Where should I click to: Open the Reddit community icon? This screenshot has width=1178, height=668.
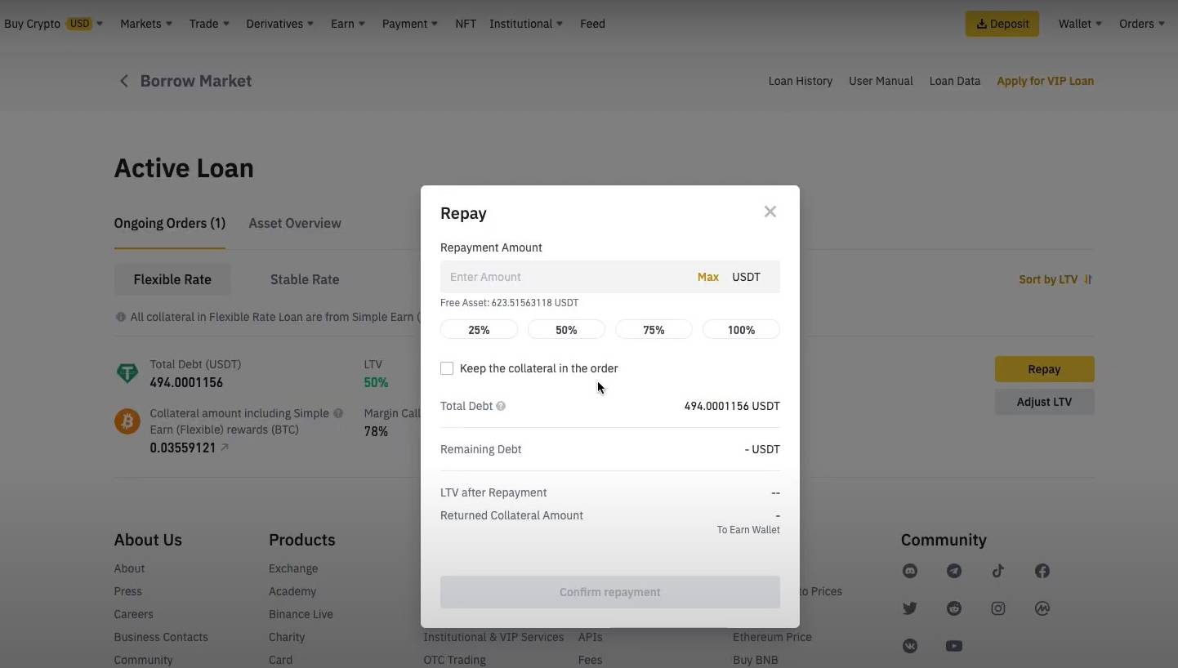coord(953,608)
